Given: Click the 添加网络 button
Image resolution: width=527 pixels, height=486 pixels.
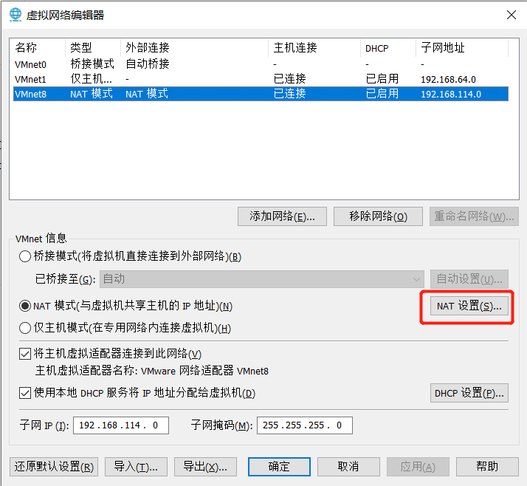Looking at the screenshot, I should [282, 216].
